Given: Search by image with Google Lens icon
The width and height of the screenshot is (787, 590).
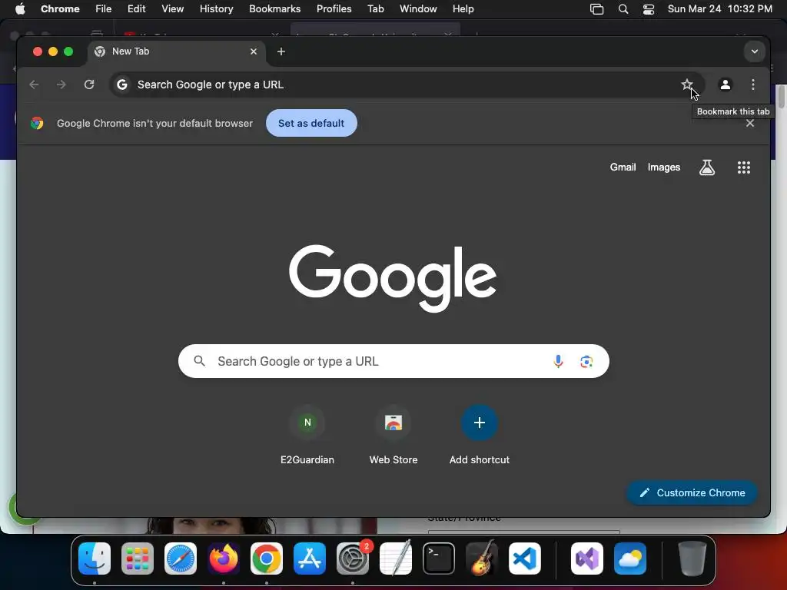Looking at the screenshot, I should pyautogui.click(x=586, y=361).
